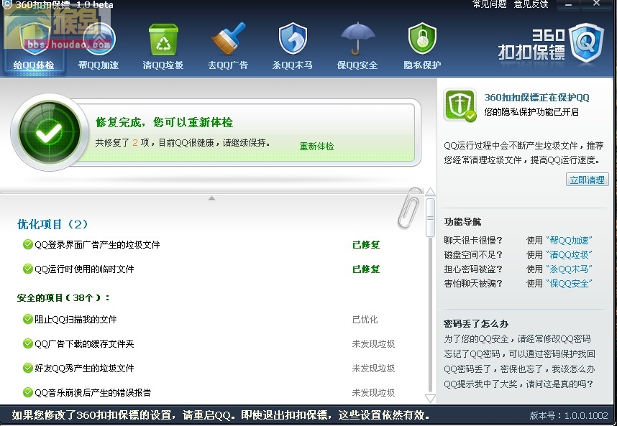Click the 360扣扣保镖 logo shield

(586, 42)
